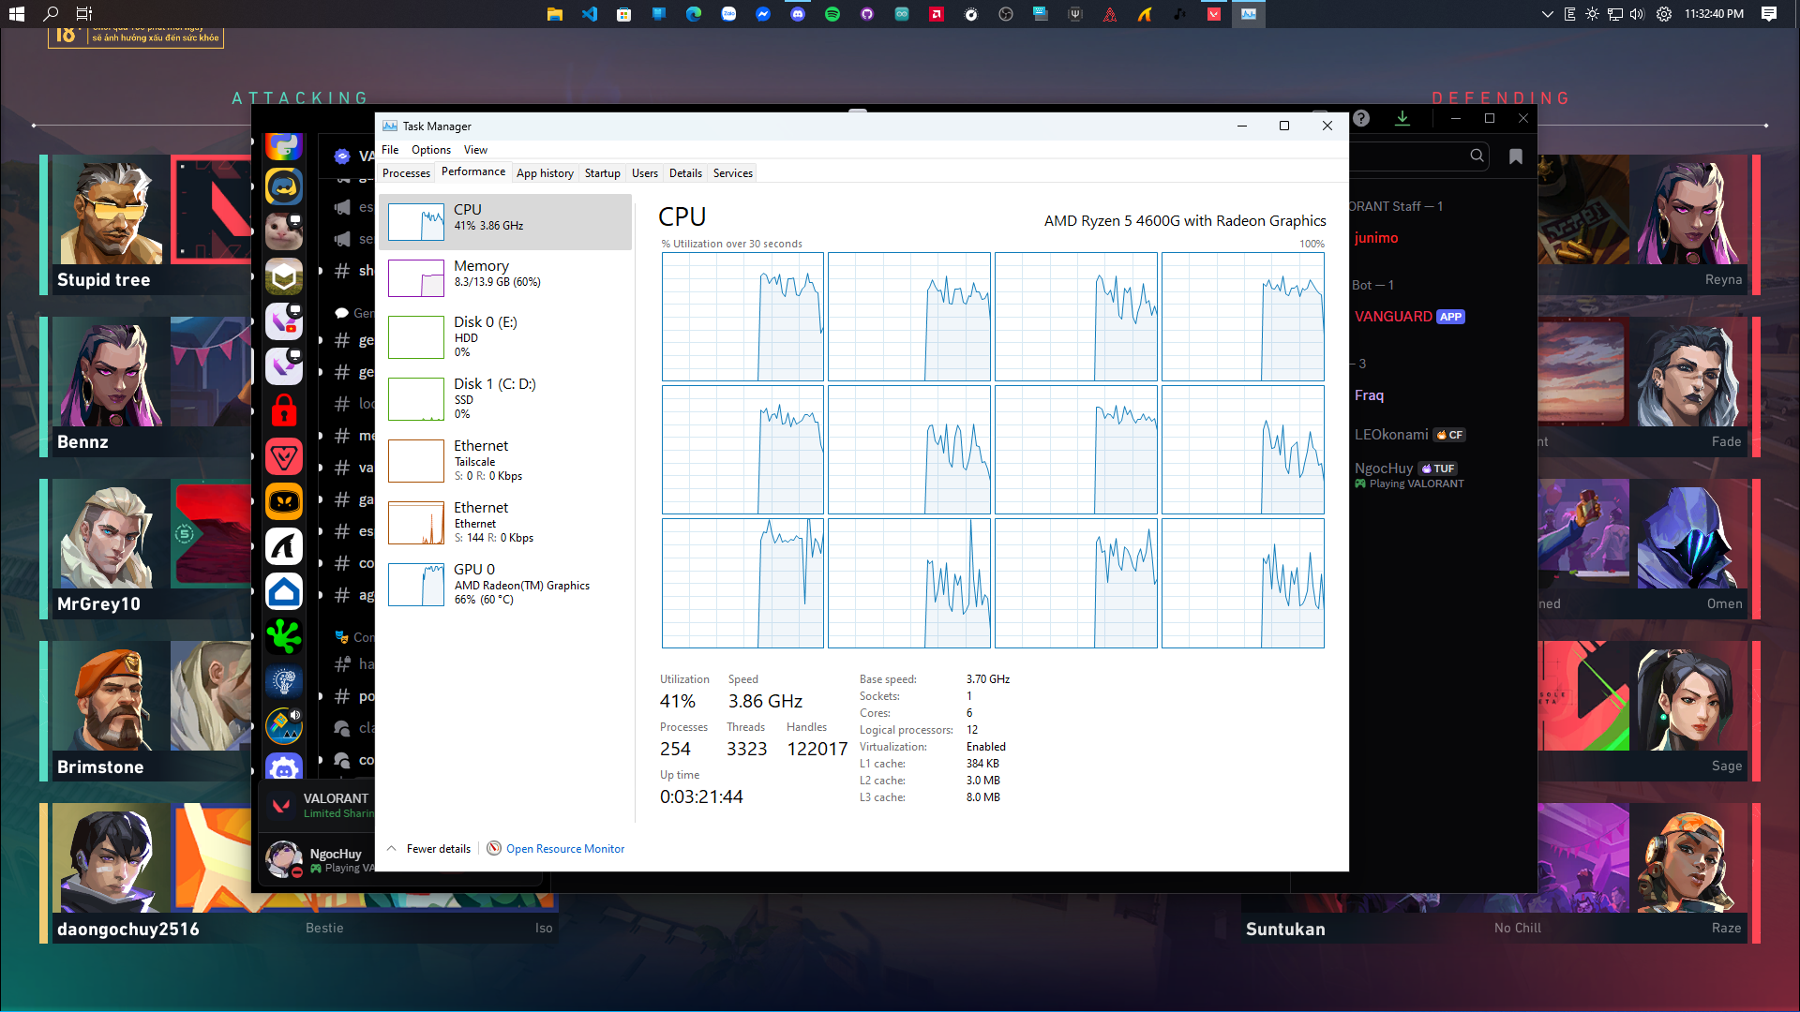The image size is (1800, 1012).
Task: Select MrGrey10 player card in Valorant
Action: tap(146, 549)
